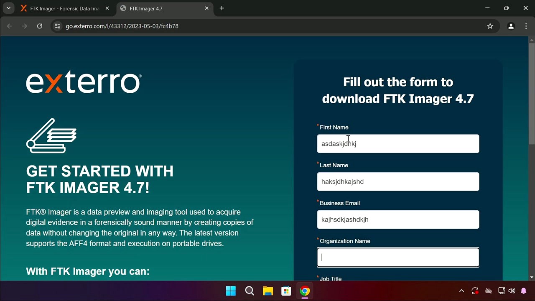Open Microsoft Store from the taskbar
The height and width of the screenshot is (301, 535).
286,291
